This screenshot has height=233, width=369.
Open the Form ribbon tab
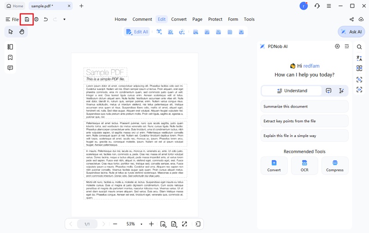click(233, 19)
